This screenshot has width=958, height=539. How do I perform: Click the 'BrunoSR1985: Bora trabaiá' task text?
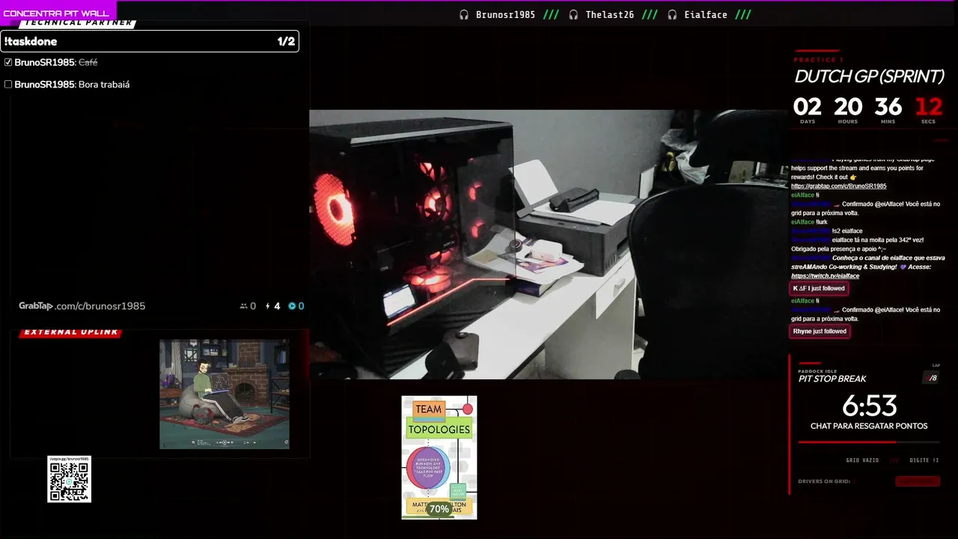coord(72,85)
